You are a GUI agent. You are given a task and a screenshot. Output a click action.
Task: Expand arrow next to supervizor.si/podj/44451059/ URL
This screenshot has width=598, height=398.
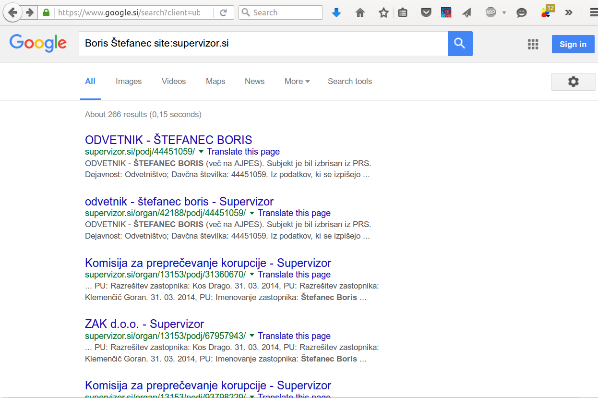201,151
